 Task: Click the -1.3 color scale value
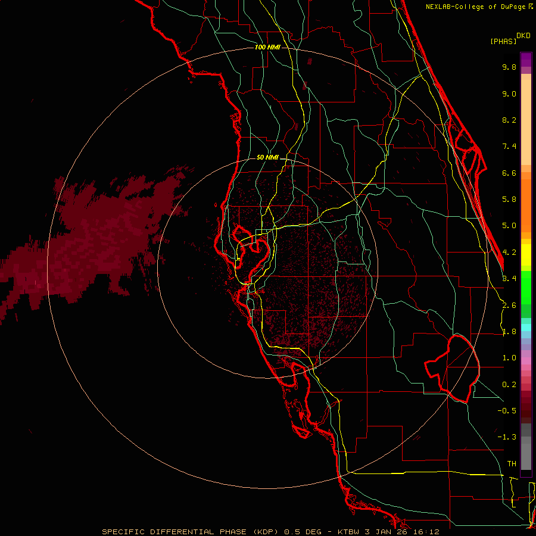[x=507, y=438]
